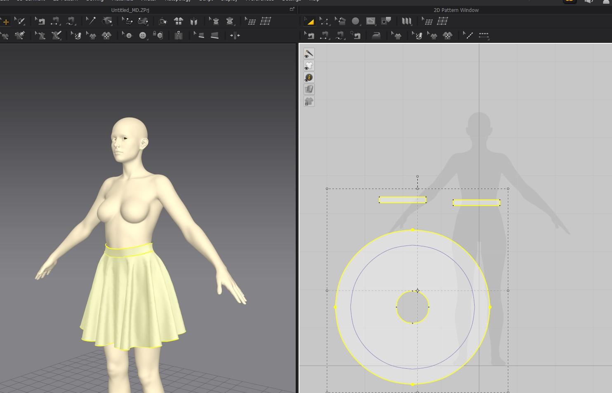The width and height of the screenshot is (612, 393).
Task: Activate the Fold Arrangement shirt icon in 3D toolbar
Action: point(179,21)
